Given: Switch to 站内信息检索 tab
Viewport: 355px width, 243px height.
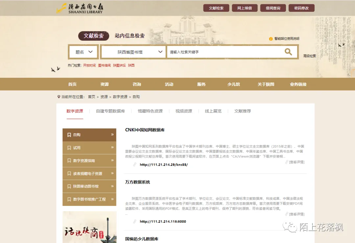Looking at the screenshot, I should pyautogui.click(x=130, y=36).
